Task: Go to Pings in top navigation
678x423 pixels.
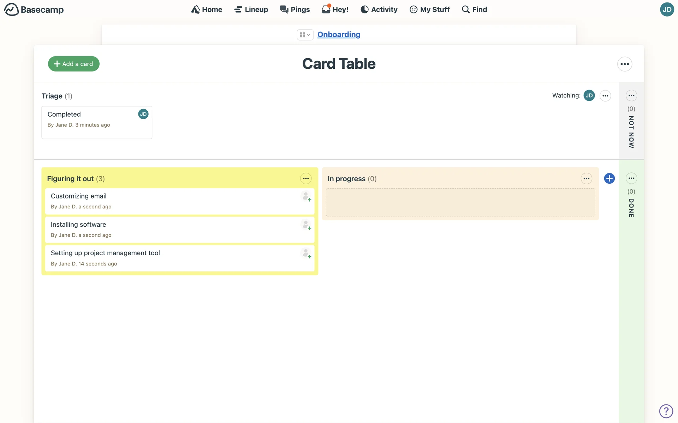Action: pos(295,10)
